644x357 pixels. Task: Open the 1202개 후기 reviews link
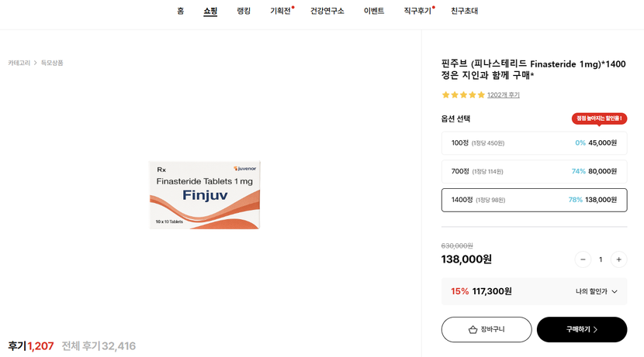click(x=504, y=95)
